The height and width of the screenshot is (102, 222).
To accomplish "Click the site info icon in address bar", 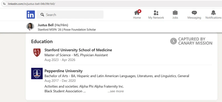I will tap(4, 4).
